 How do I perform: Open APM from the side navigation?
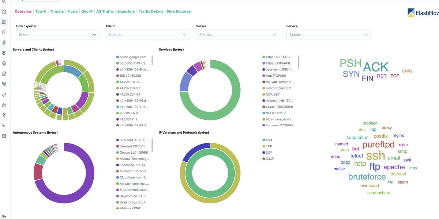tap(4, 84)
